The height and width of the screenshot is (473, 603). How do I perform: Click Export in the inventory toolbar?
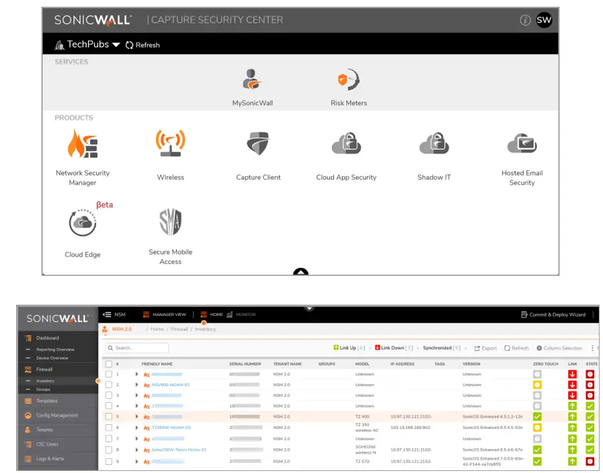coord(484,347)
